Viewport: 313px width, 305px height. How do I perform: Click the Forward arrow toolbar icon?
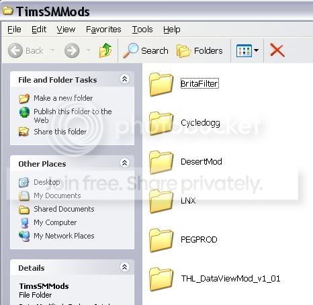(72, 50)
